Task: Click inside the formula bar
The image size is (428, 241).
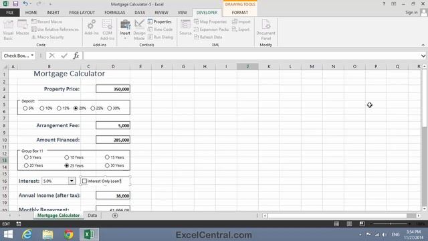Action: click(x=251, y=56)
